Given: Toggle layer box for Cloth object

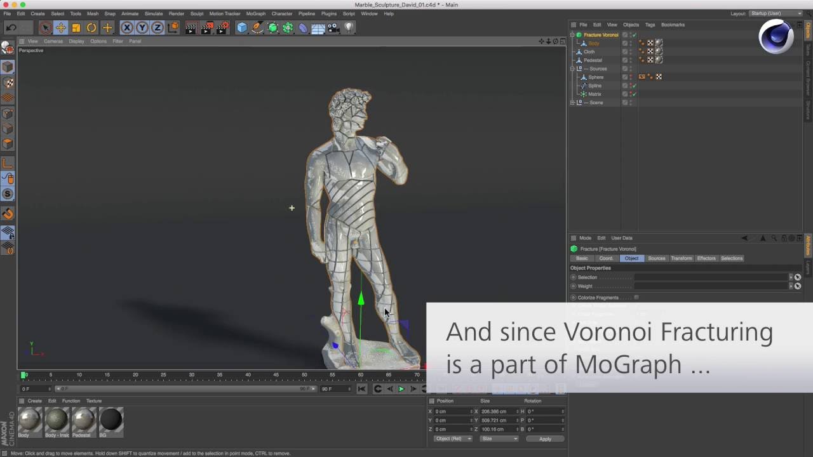Looking at the screenshot, I should 625,51.
